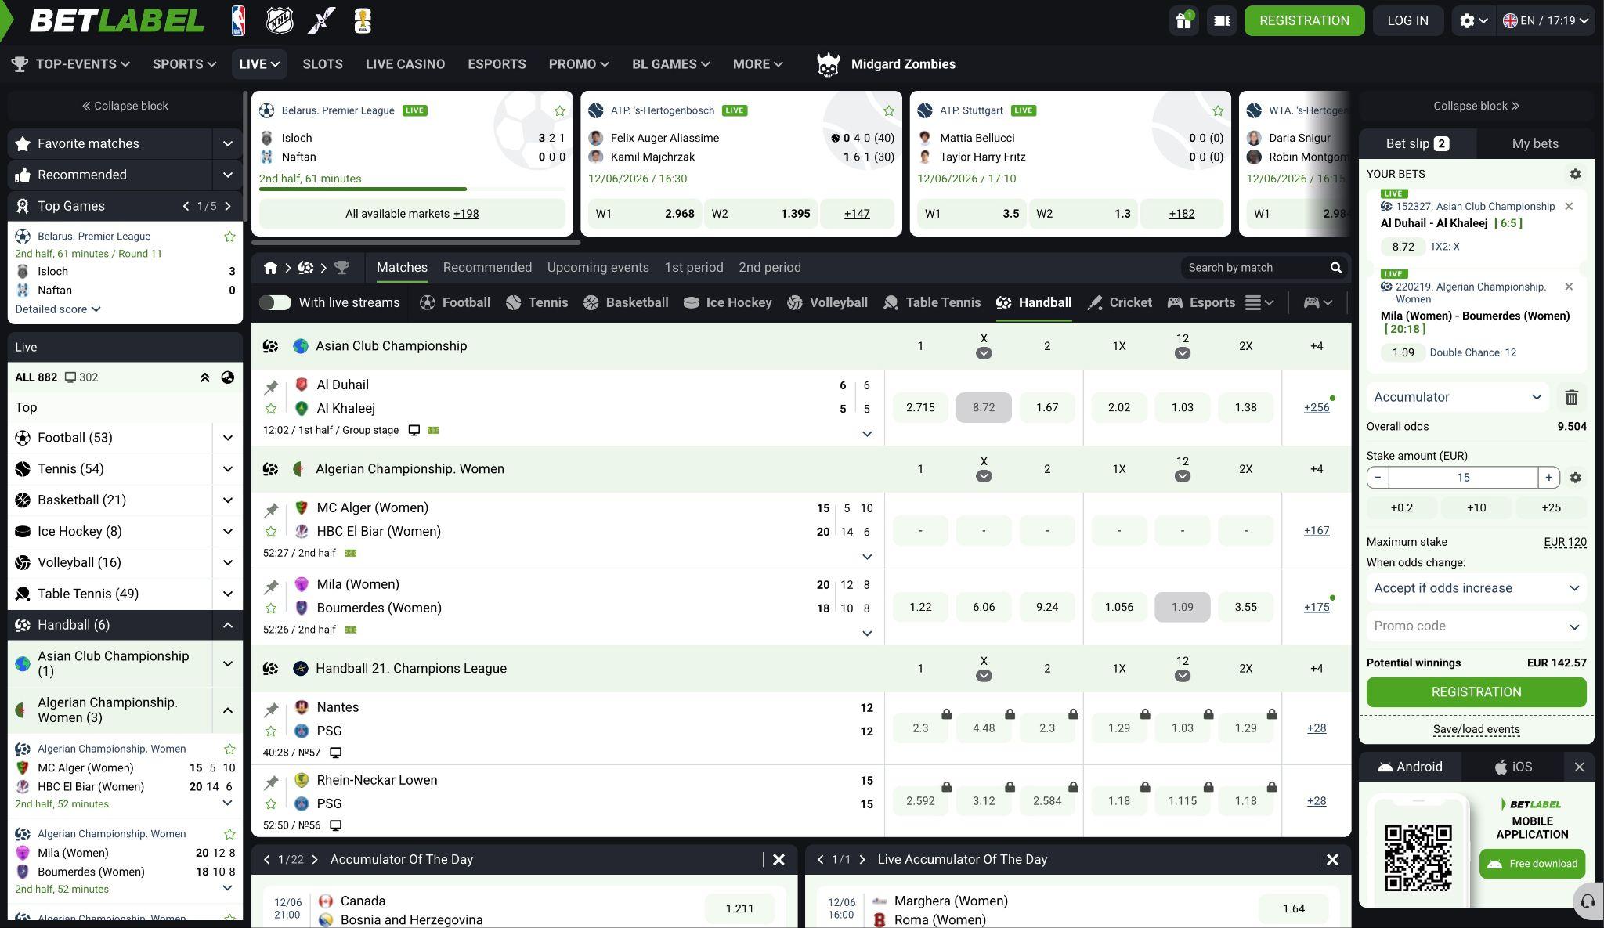Switch to the My bets tab
The height and width of the screenshot is (928, 1604).
(x=1535, y=143)
